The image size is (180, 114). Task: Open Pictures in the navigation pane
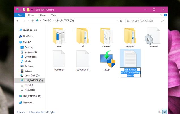(x=27, y=66)
